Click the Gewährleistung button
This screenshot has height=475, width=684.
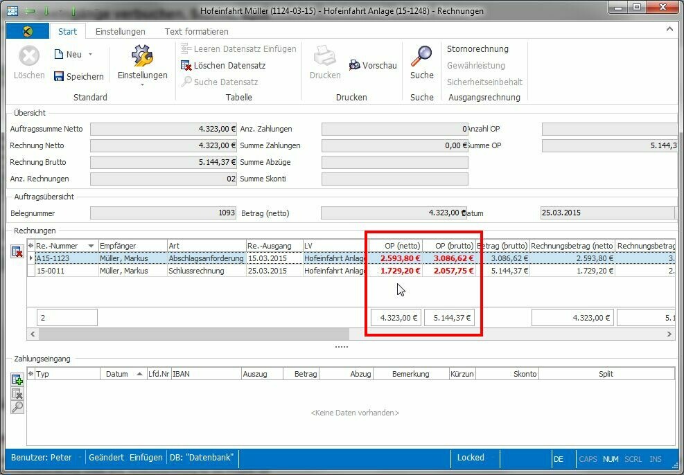476,65
